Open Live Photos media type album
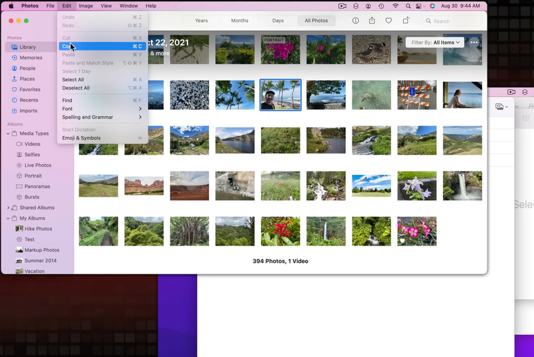This screenshot has width=534, height=357. tap(37, 165)
